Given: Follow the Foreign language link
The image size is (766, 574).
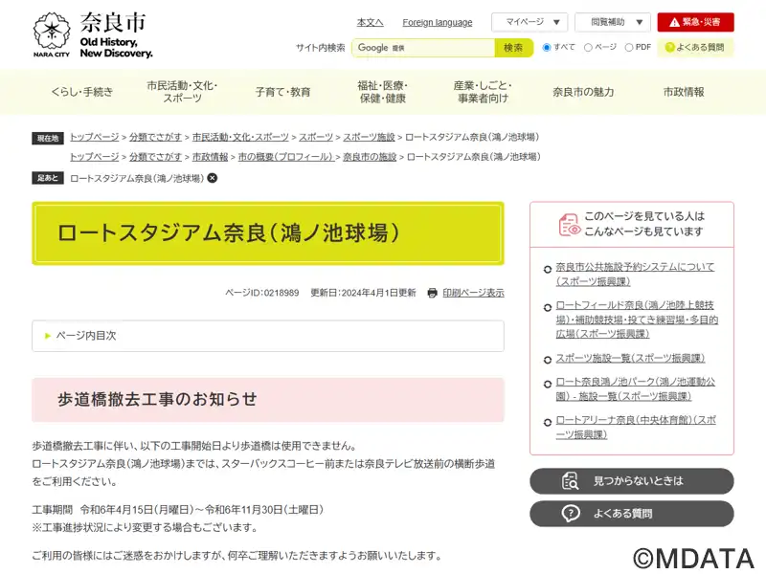Looking at the screenshot, I should [x=438, y=22].
